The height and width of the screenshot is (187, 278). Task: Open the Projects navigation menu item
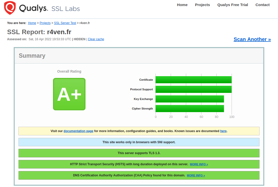click(x=202, y=5)
